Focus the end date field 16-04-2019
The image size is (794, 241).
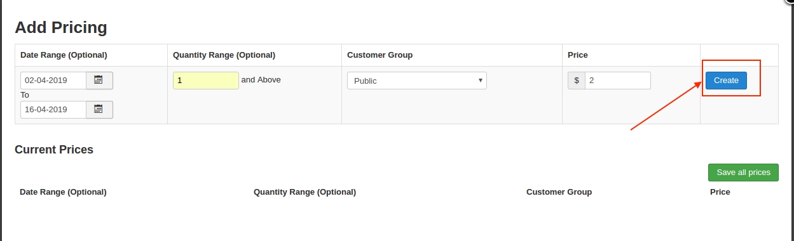pos(53,110)
